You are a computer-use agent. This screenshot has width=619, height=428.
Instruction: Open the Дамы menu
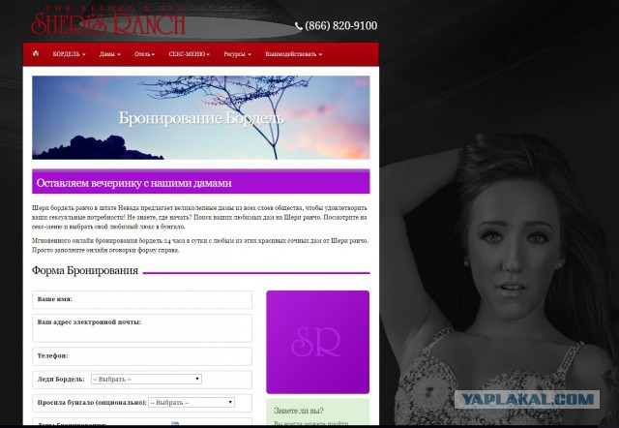[x=109, y=54]
